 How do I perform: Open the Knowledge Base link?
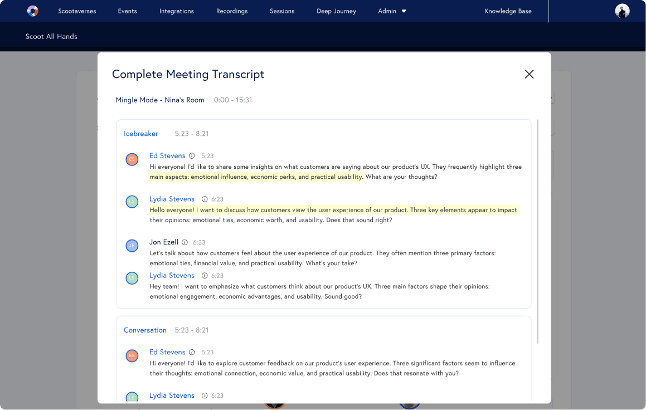508,11
